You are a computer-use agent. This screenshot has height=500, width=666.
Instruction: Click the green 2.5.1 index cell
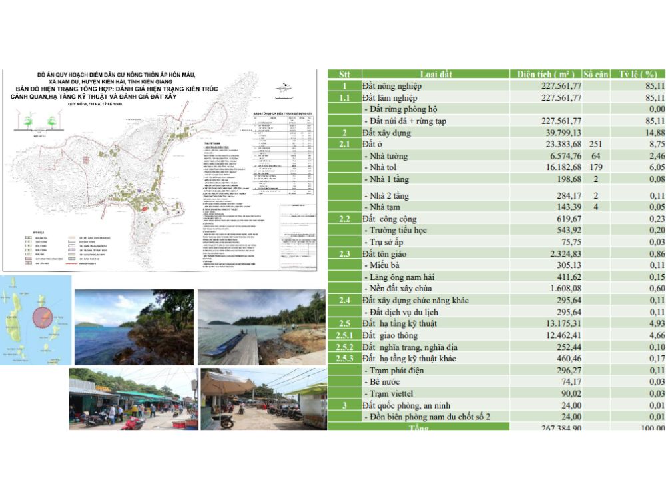344,335
